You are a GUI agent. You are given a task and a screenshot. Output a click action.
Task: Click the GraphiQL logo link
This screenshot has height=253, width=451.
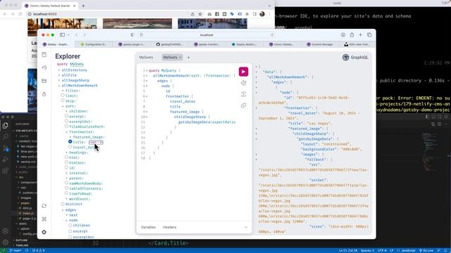[355, 58]
